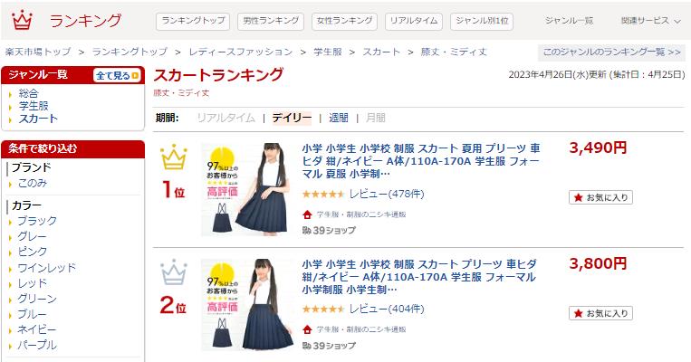Click the star rating of the 404-review item
The height and width of the screenshot is (362, 691).
point(323,310)
